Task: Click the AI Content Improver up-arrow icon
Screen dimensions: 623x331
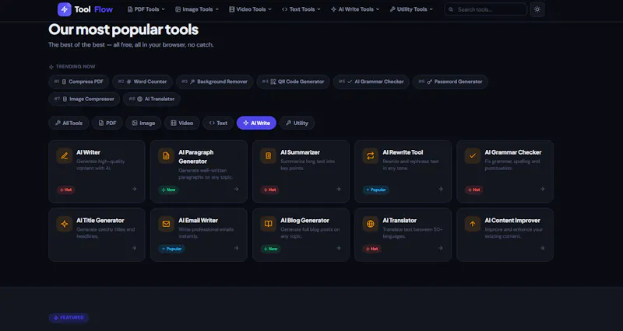Action: pos(473,224)
